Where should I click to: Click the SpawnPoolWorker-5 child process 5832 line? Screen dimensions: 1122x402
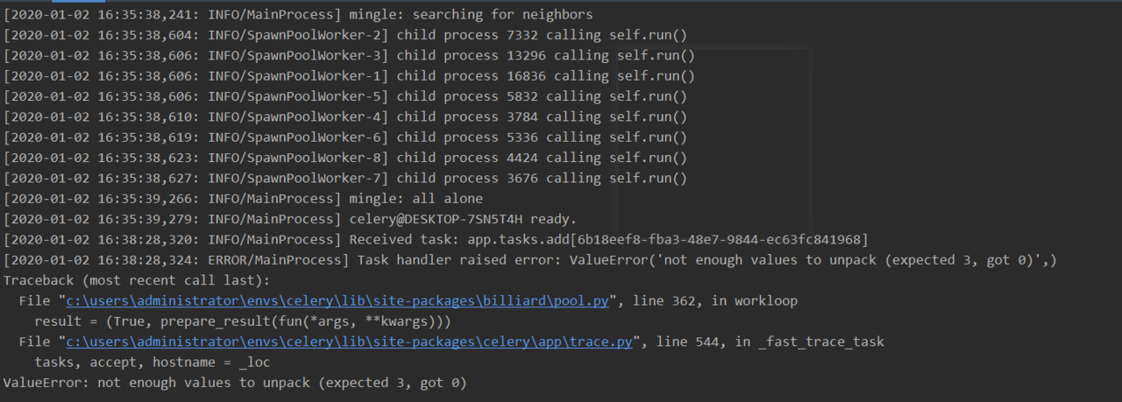(345, 96)
